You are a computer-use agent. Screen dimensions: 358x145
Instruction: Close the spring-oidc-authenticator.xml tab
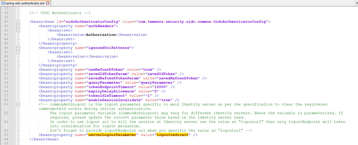pos(47,3)
